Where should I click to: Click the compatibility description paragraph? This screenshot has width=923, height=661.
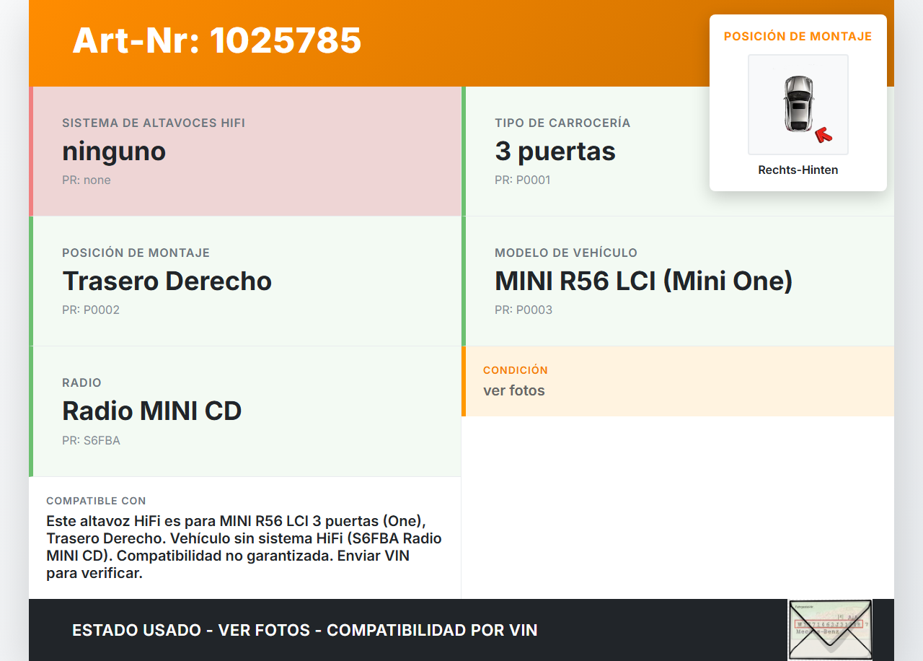tap(244, 547)
